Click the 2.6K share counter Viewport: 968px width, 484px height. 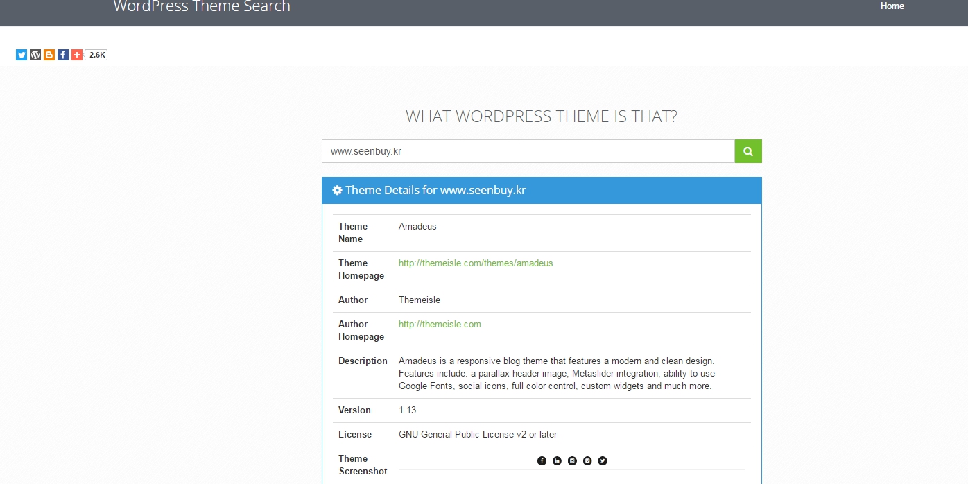point(95,54)
